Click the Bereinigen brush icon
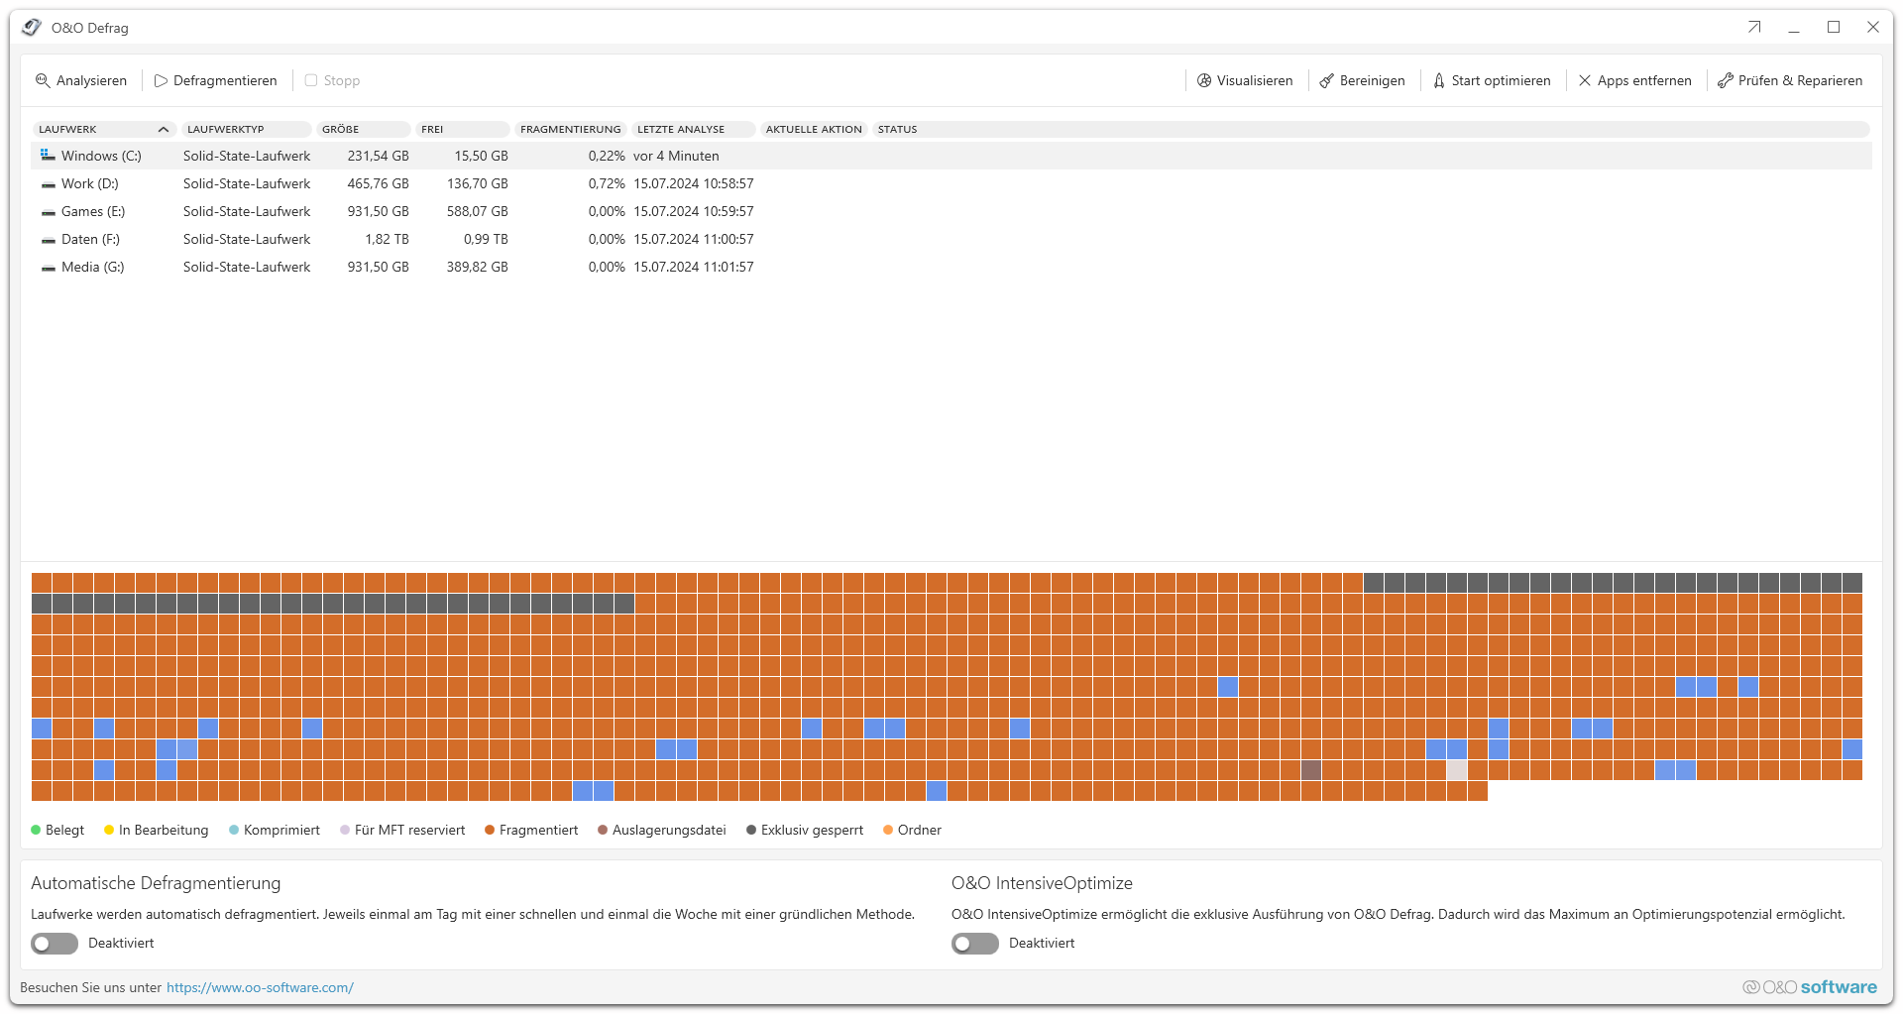 coord(1327,80)
